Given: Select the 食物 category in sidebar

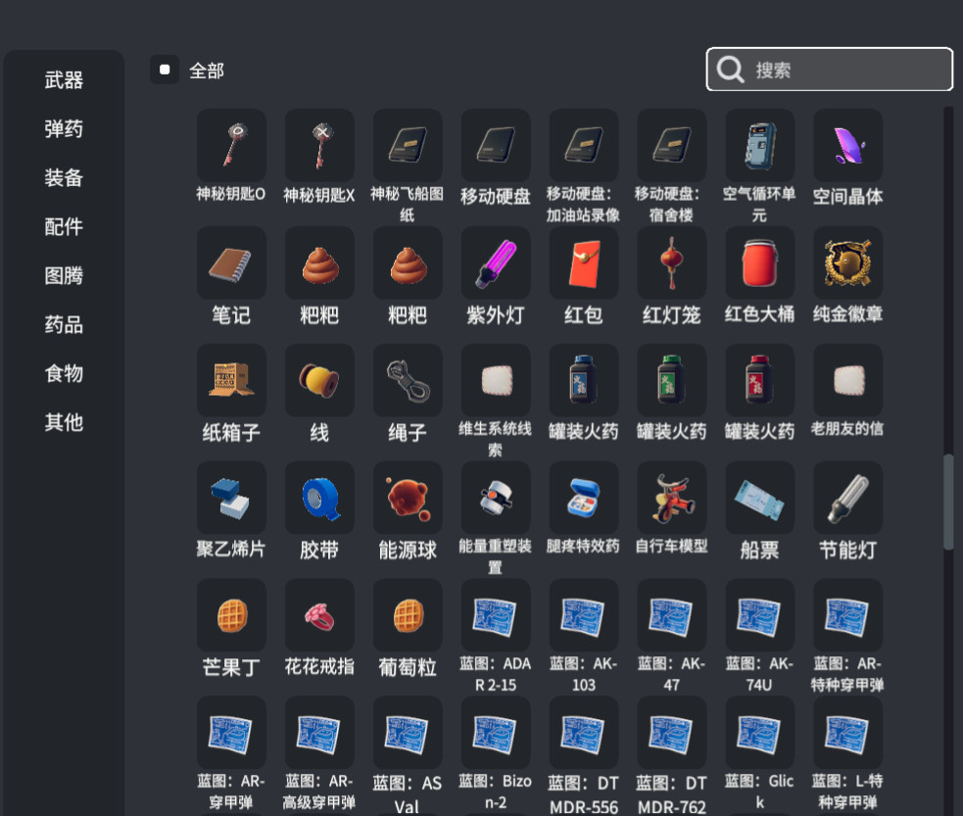Looking at the screenshot, I should (x=63, y=374).
